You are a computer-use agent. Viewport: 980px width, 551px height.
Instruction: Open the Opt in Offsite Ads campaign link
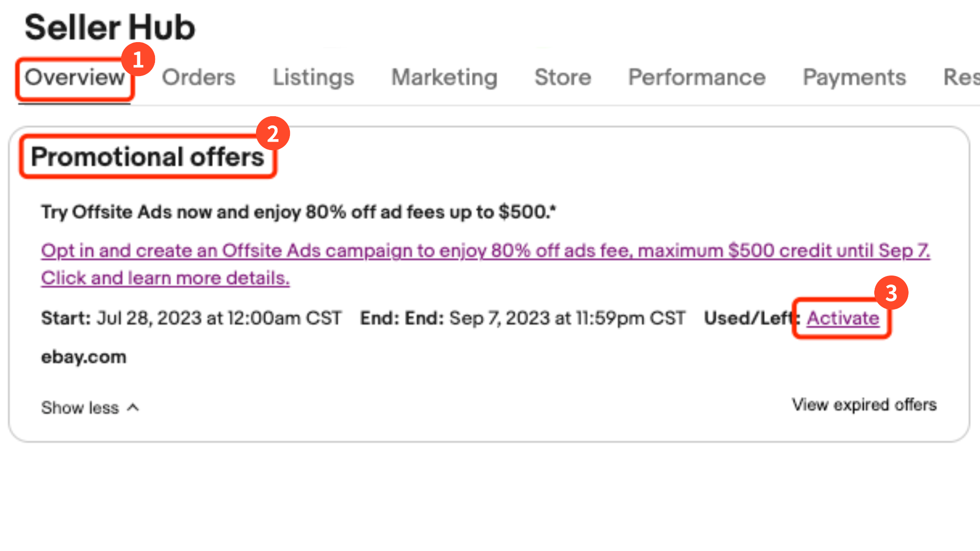pos(485,251)
